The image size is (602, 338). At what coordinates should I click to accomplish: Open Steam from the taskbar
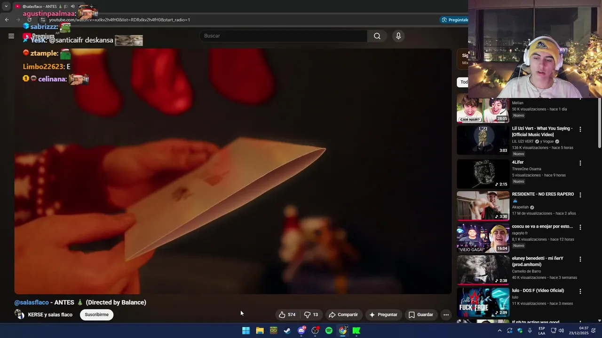[287, 330]
